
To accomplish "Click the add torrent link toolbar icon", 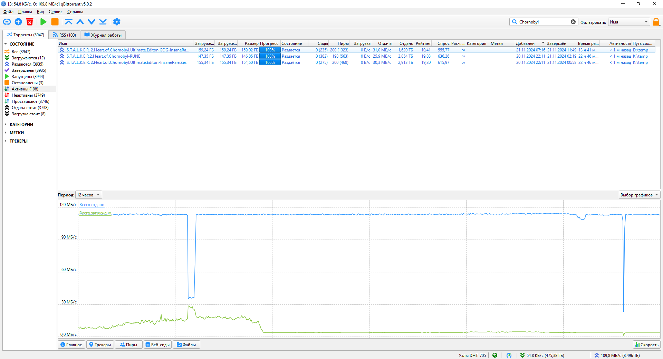I will coord(7,22).
